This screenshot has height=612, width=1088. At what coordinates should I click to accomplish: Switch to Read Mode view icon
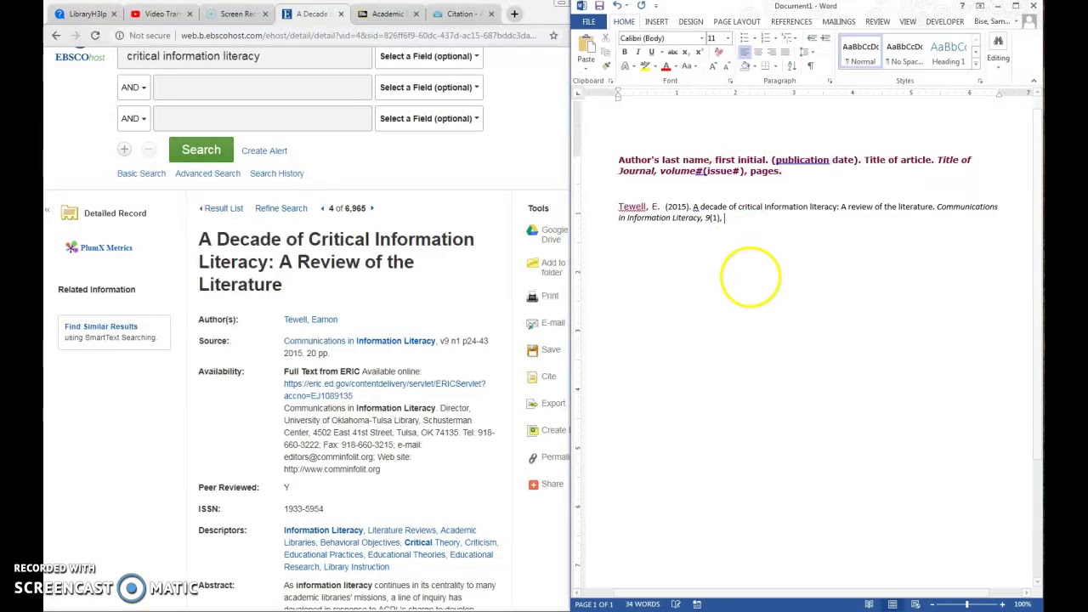pos(869,604)
